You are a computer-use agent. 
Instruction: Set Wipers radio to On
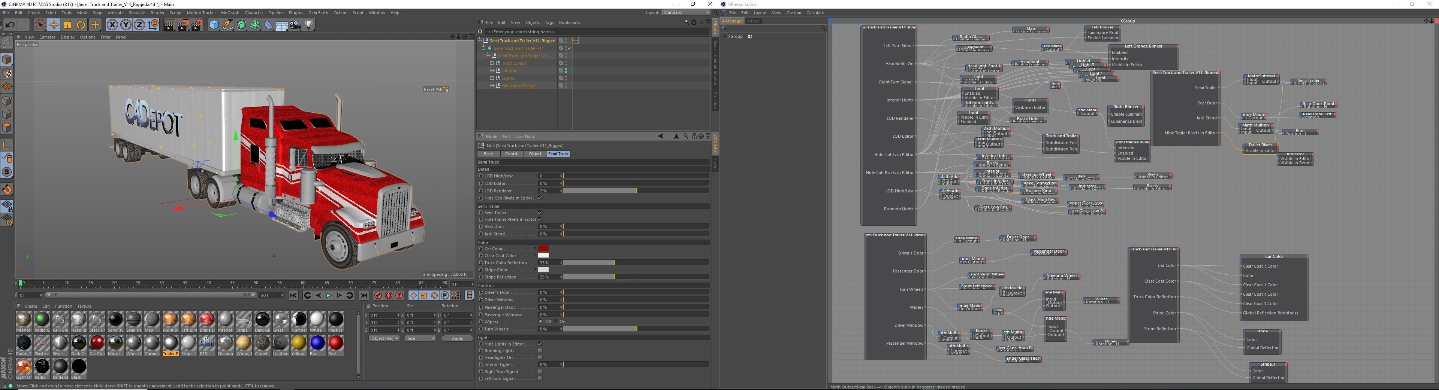point(556,322)
